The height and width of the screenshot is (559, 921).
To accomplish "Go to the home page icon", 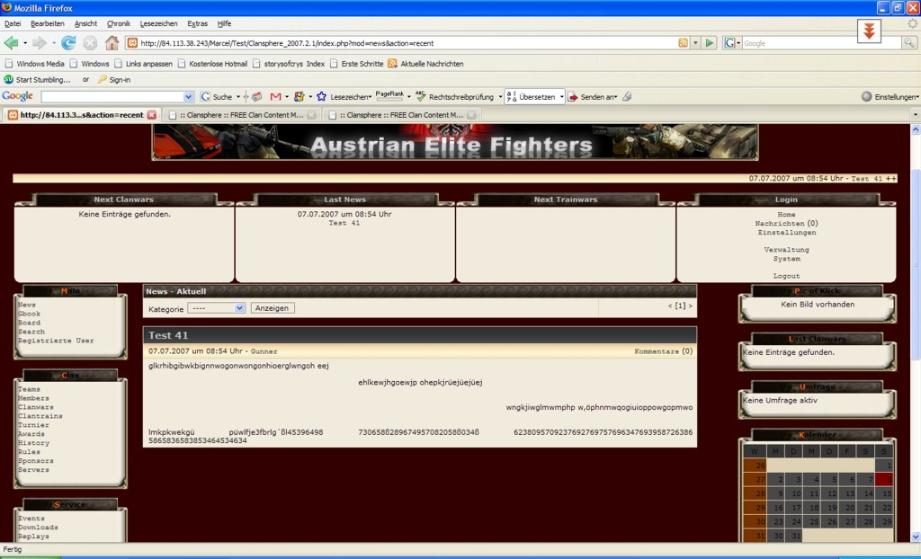I will (112, 43).
